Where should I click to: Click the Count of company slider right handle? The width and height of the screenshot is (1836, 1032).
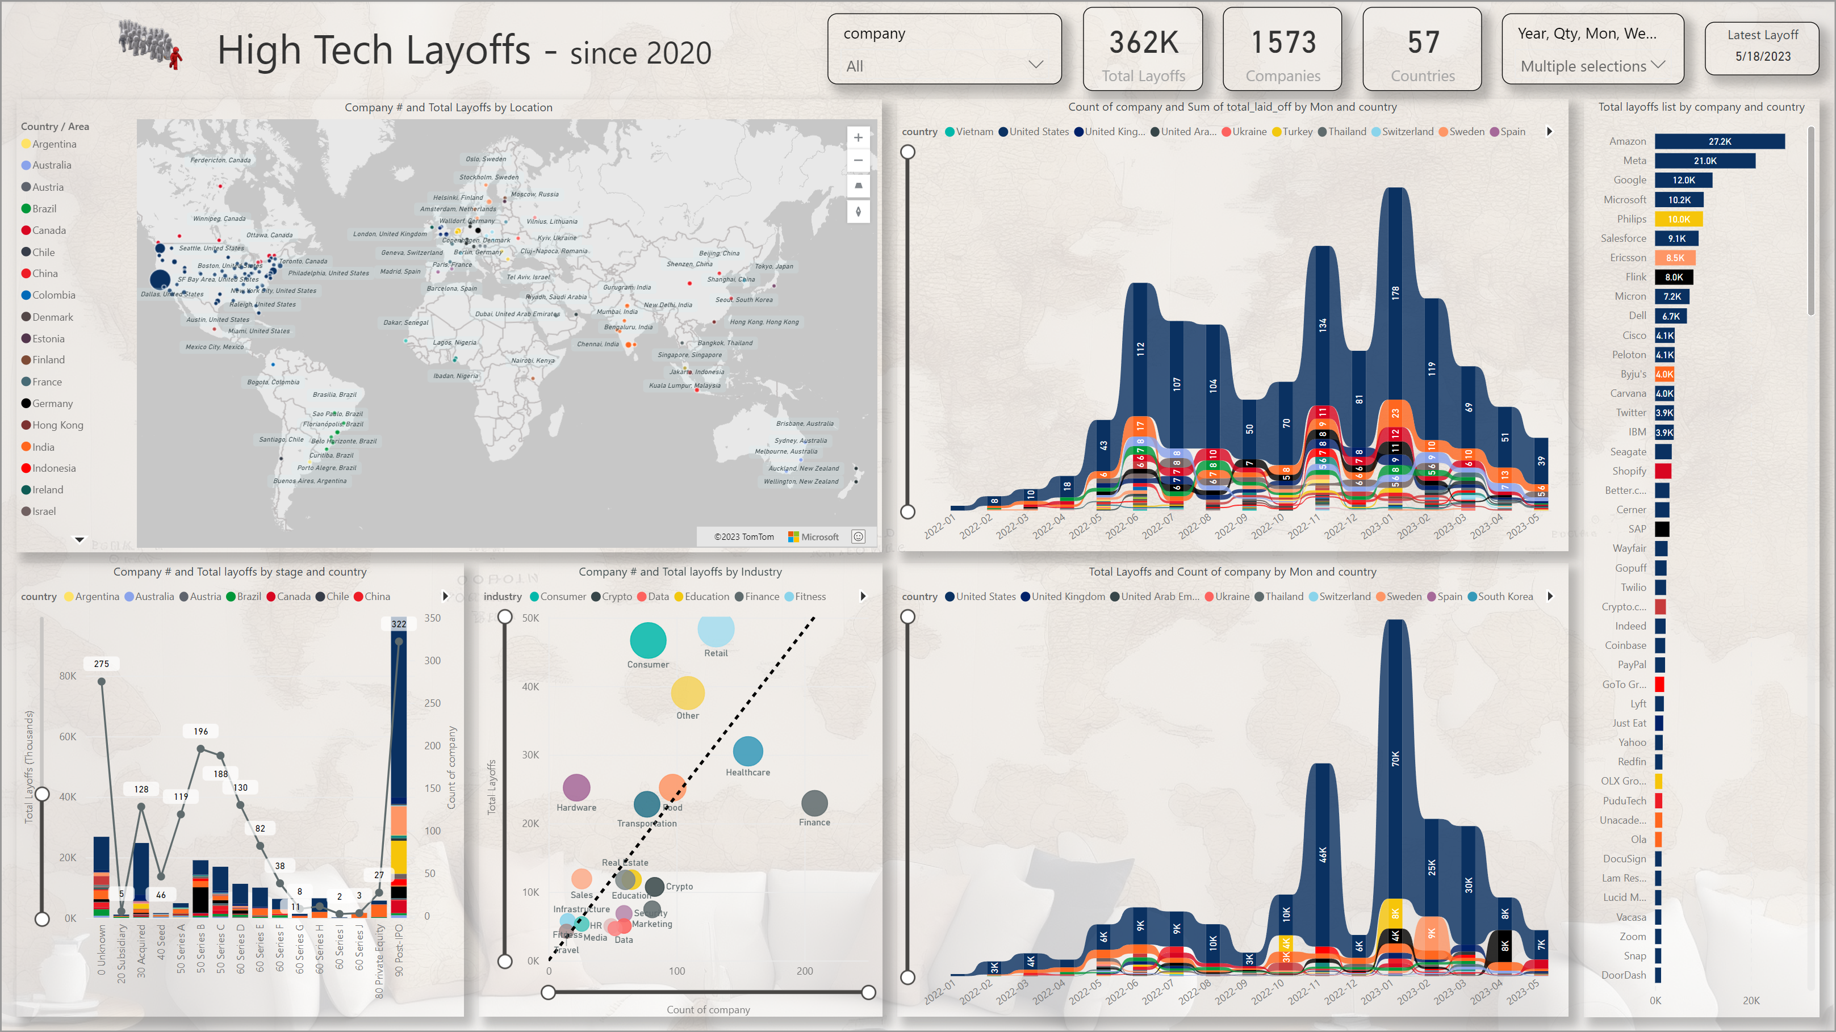click(x=868, y=992)
